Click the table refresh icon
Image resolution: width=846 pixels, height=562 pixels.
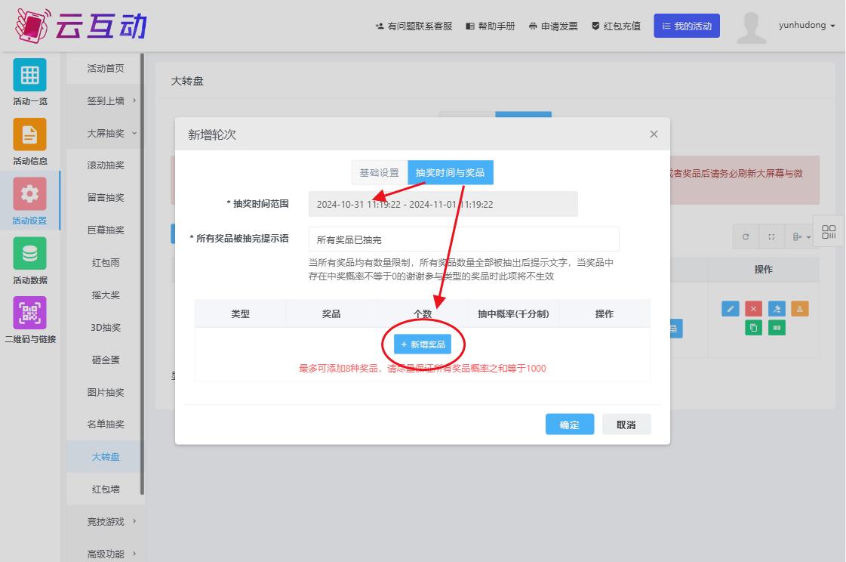746,237
